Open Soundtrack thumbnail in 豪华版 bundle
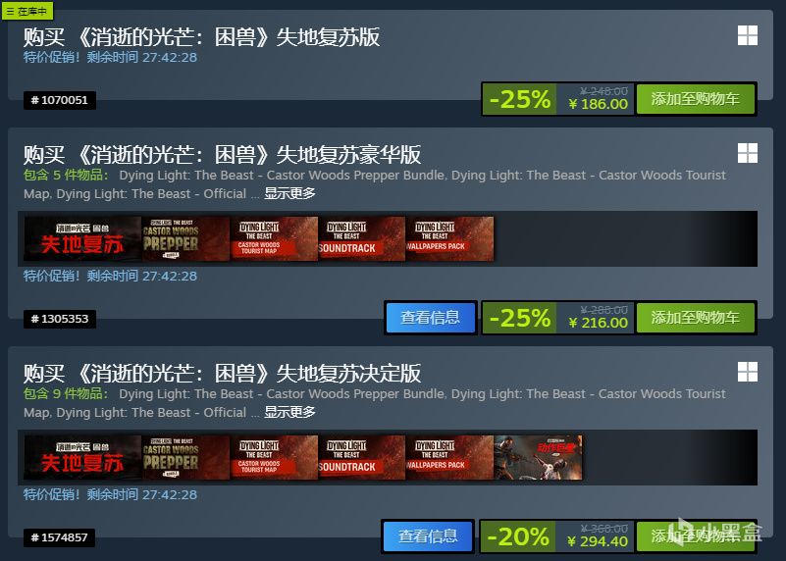 pos(361,239)
